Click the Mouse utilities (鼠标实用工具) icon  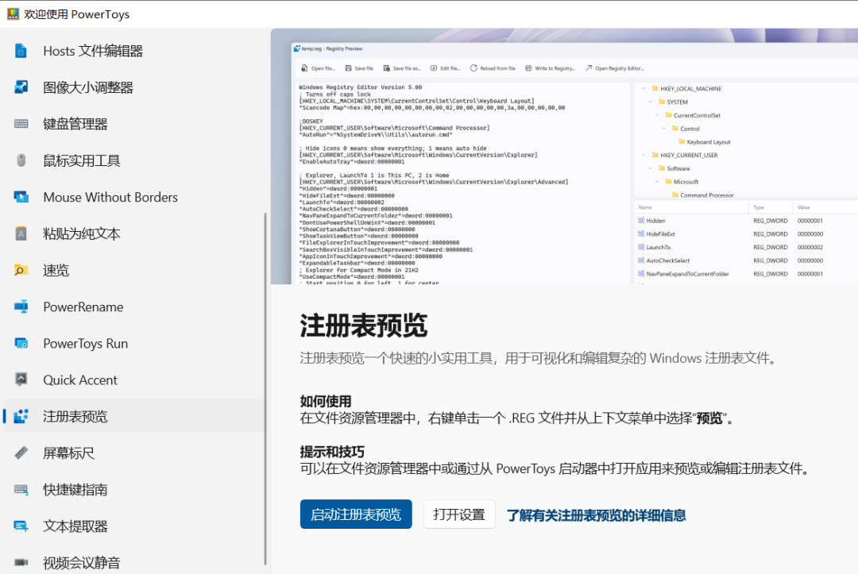click(x=21, y=160)
